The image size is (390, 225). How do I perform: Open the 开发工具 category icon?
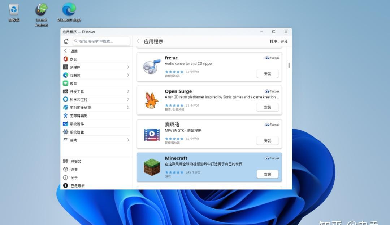(65, 91)
